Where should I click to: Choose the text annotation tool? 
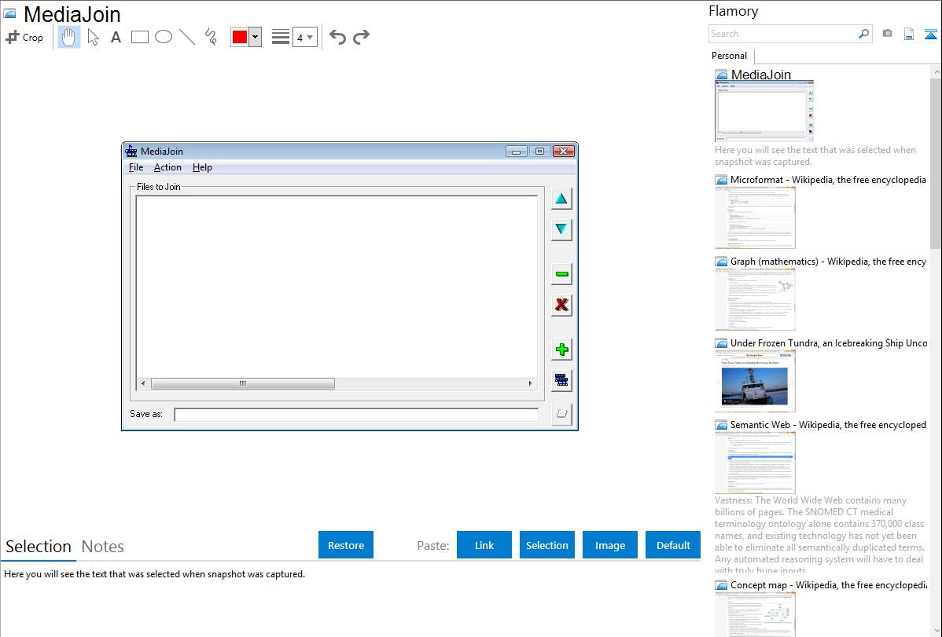tap(116, 37)
